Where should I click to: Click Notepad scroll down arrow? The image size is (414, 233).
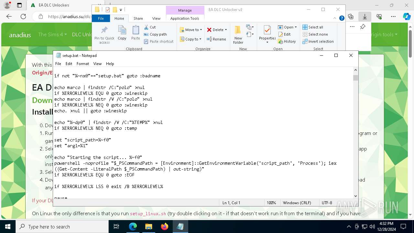(356, 196)
